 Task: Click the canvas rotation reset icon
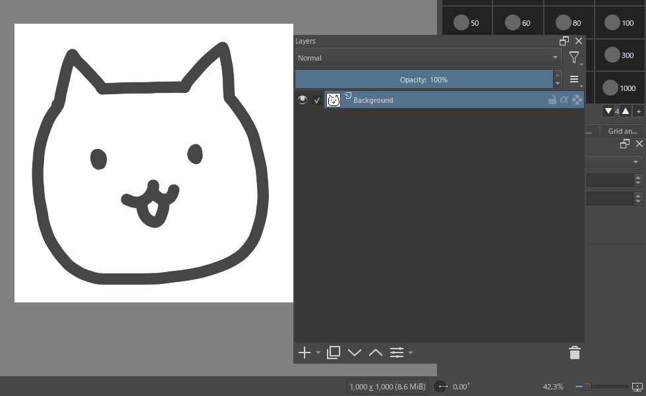pyautogui.click(x=440, y=386)
